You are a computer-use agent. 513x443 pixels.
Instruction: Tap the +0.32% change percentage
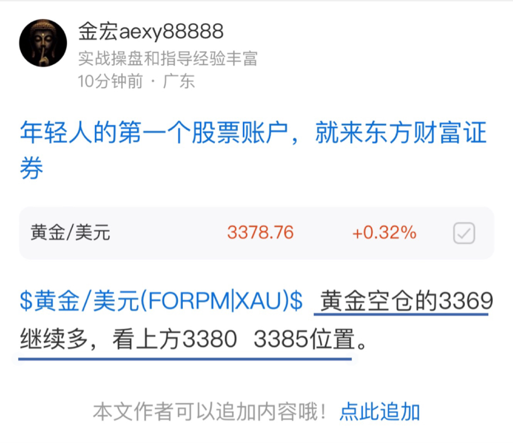pos(384,233)
